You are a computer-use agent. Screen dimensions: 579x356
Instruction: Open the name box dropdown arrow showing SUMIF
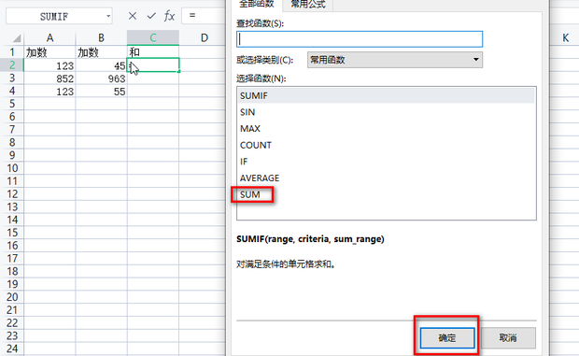[x=108, y=16]
